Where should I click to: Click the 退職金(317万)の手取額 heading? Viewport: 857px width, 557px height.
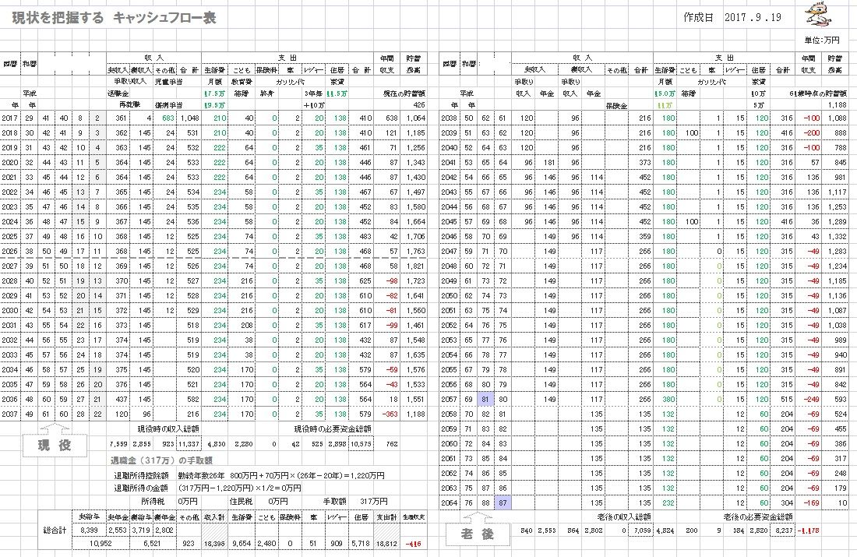162,461
